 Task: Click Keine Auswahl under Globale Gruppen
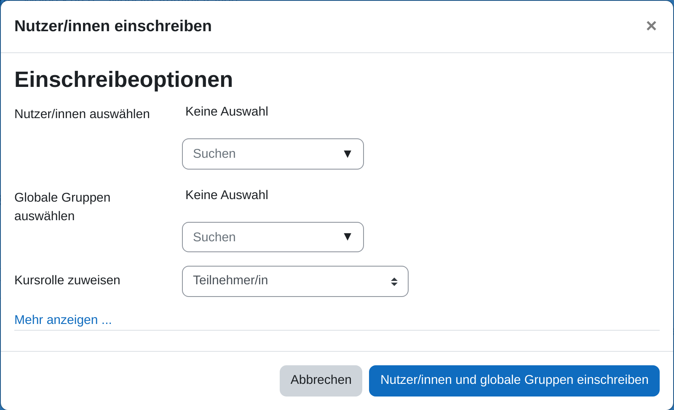[227, 195]
